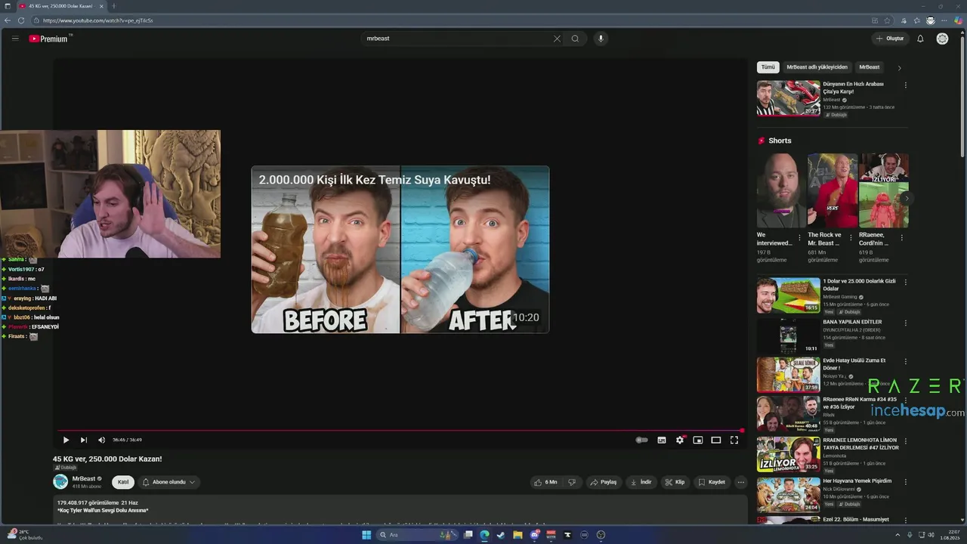This screenshot has height=544, width=967.
Task: Enable miniplayer mode
Action: coord(698,440)
